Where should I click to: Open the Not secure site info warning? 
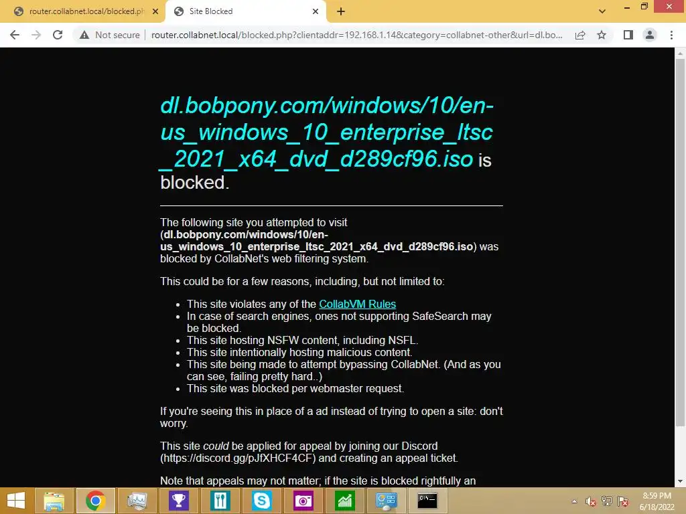pos(109,35)
